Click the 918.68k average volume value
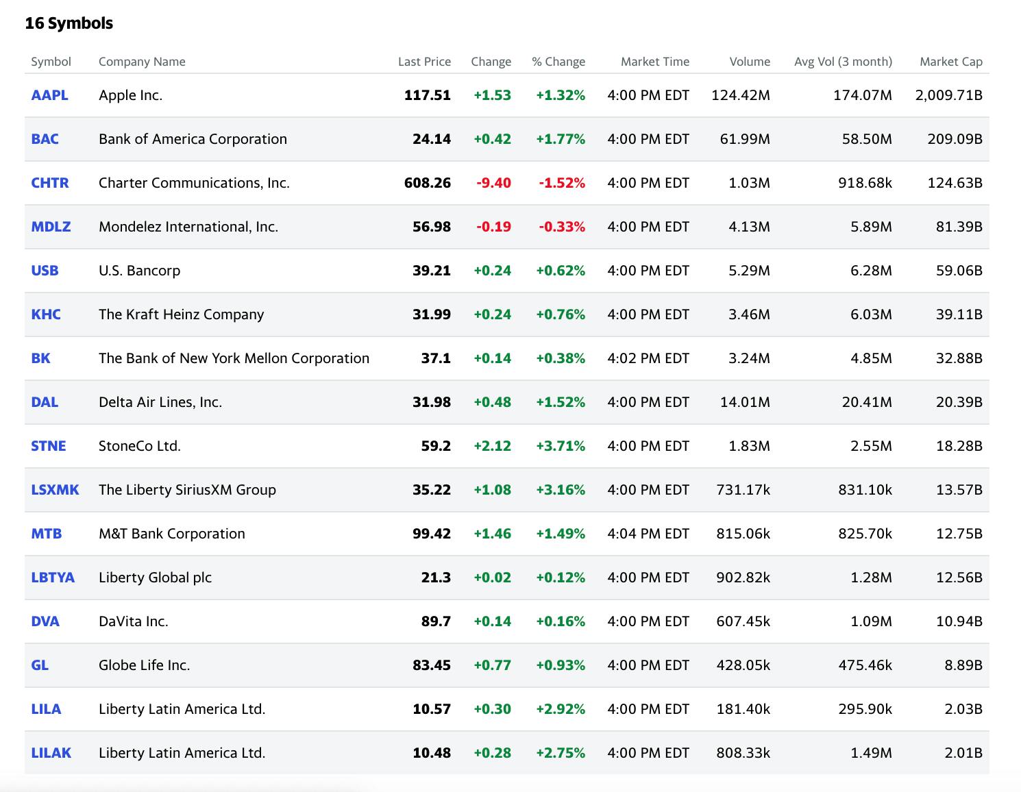This screenshot has width=1021, height=792. [x=865, y=183]
